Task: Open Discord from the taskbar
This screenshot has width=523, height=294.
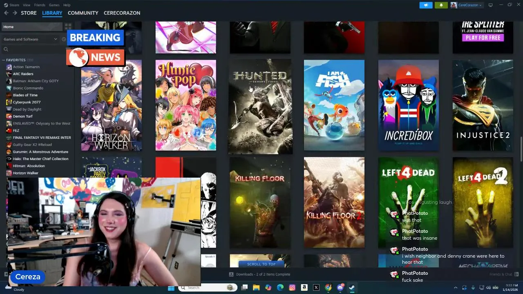Action: (340, 287)
